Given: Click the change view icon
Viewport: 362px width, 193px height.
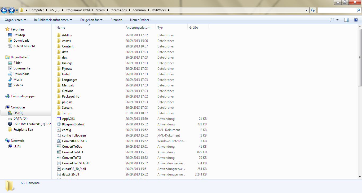Looking at the screenshot, I should [x=332, y=20].
